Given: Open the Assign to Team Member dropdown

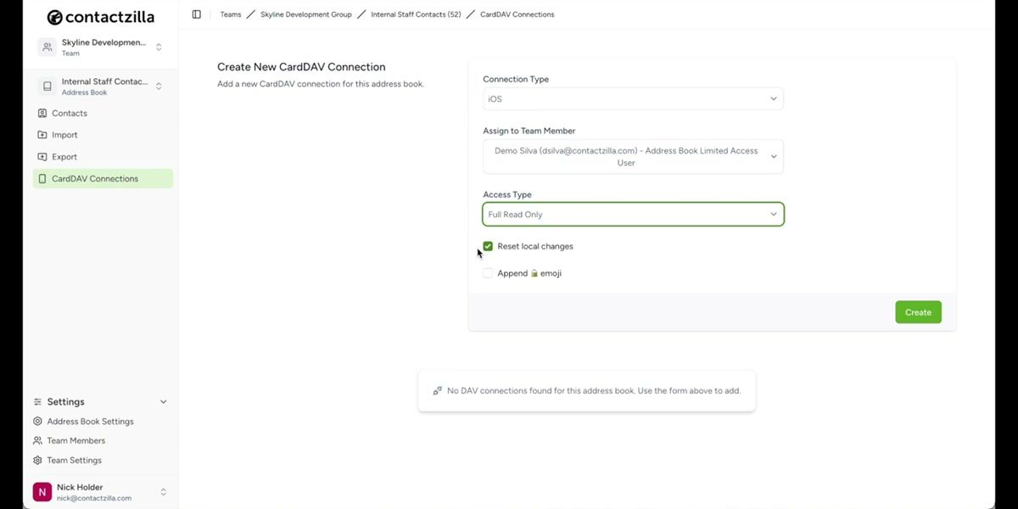Looking at the screenshot, I should tap(633, 157).
